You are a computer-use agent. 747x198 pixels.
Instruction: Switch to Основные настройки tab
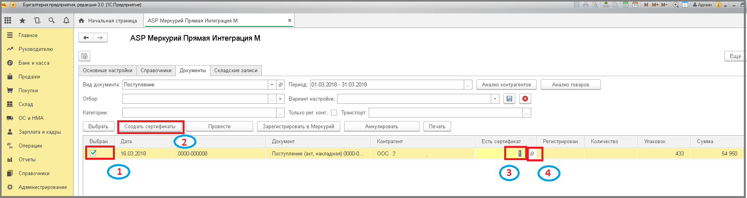[107, 70]
